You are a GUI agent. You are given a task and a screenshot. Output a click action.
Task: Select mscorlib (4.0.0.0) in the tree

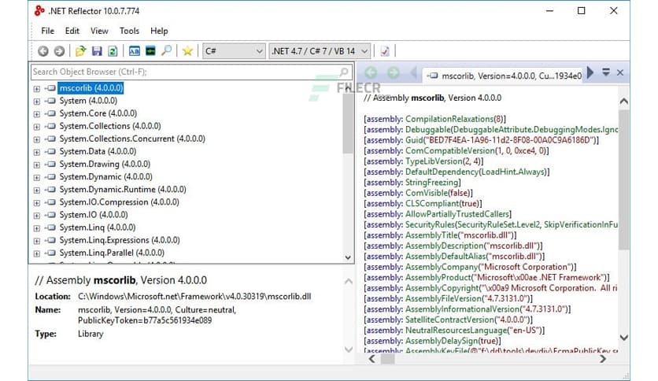tap(91, 88)
